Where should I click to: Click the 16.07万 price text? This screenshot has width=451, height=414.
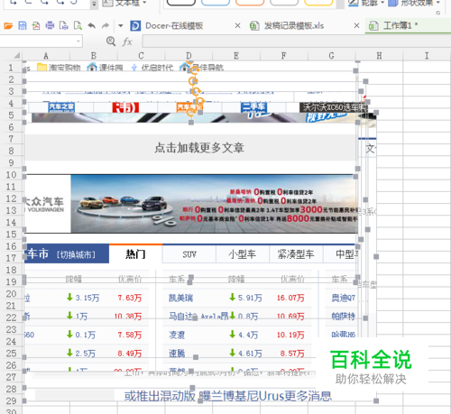pyautogui.click(x=290, y=298)
